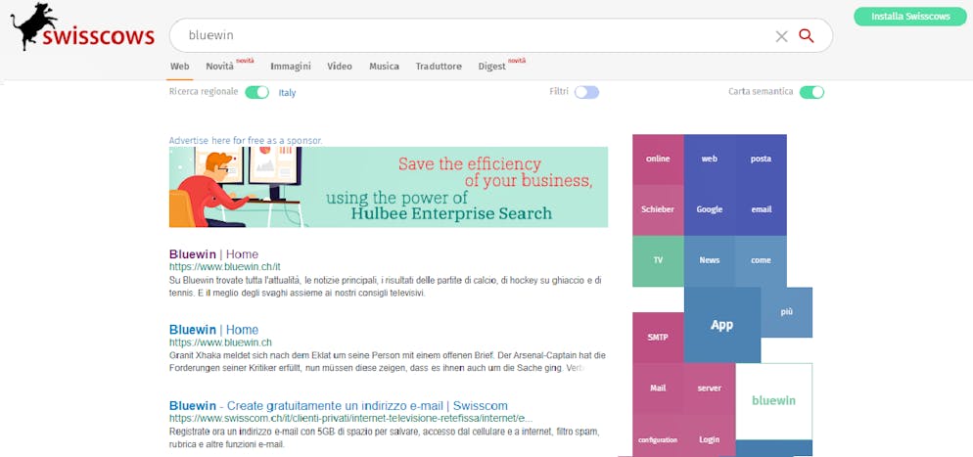Image resolution: width=973 pixels, height=457 pixels.
Task: Open the Musica tab
Action: coord(384,67)
